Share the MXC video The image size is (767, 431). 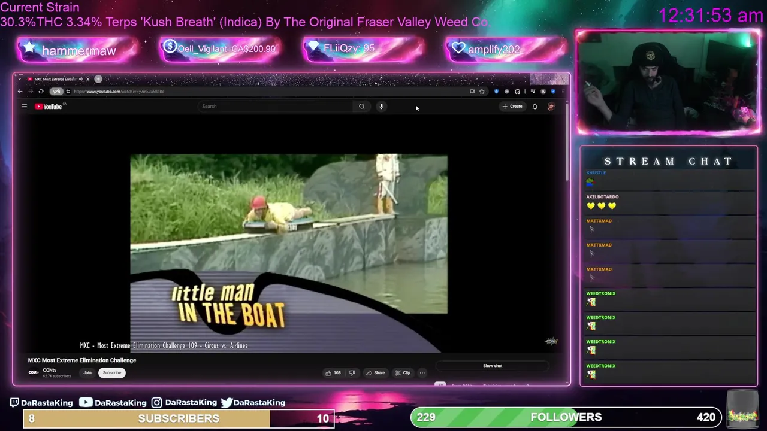pos(376,373)
